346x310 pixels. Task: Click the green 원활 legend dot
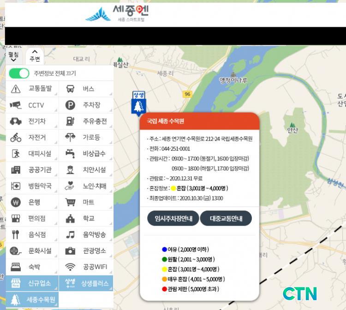point(164,259)
